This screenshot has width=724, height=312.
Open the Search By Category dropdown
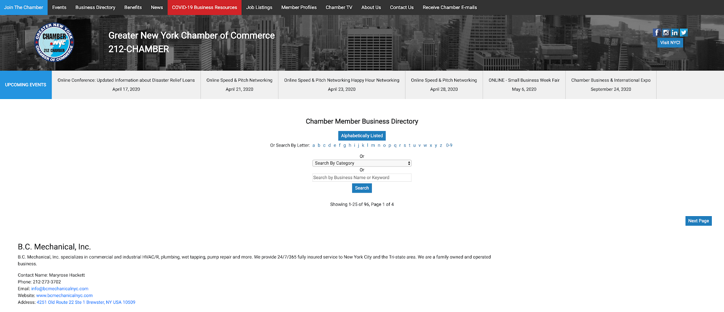tap(362, 163)
